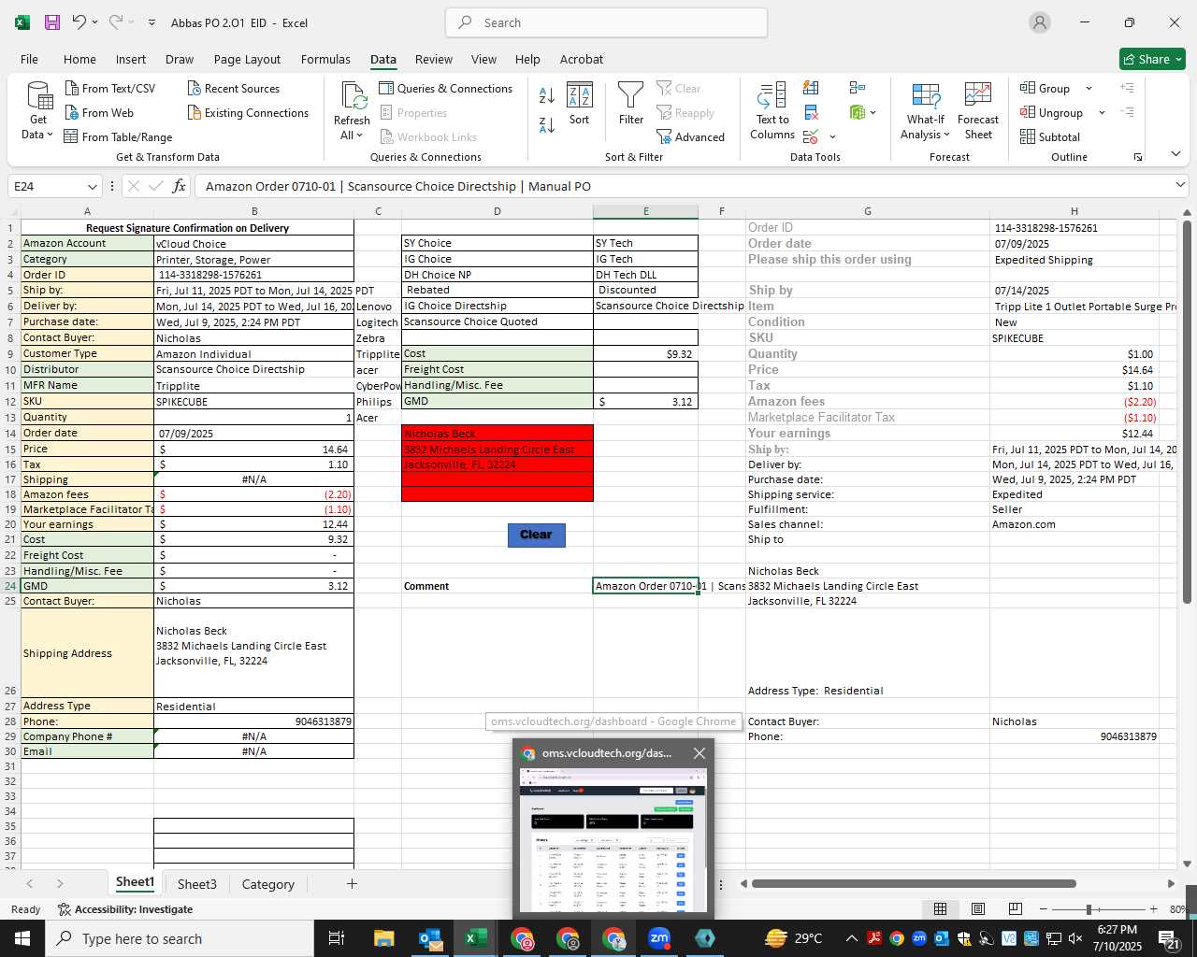Open File Explorer from taskbar

tap(383, 938)
